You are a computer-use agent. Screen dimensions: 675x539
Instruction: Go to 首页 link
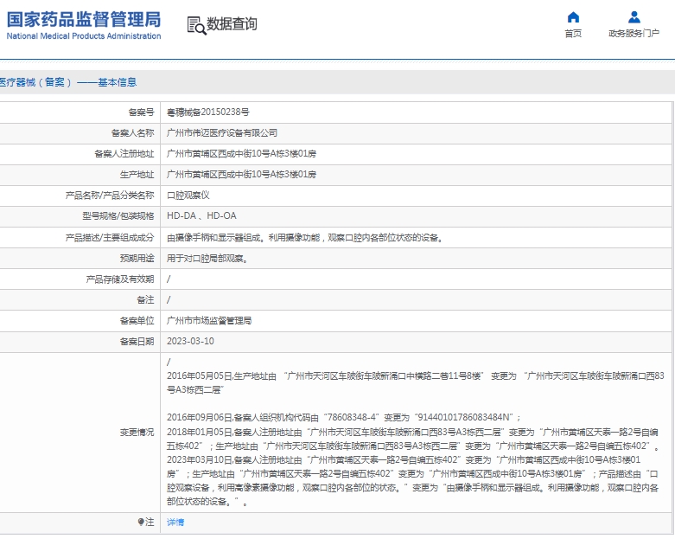click(x=573, y=33)
